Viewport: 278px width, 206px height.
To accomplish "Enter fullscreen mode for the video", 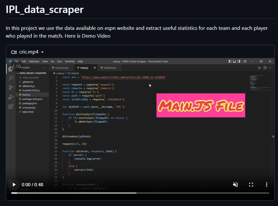I will [x=251, y=185].
